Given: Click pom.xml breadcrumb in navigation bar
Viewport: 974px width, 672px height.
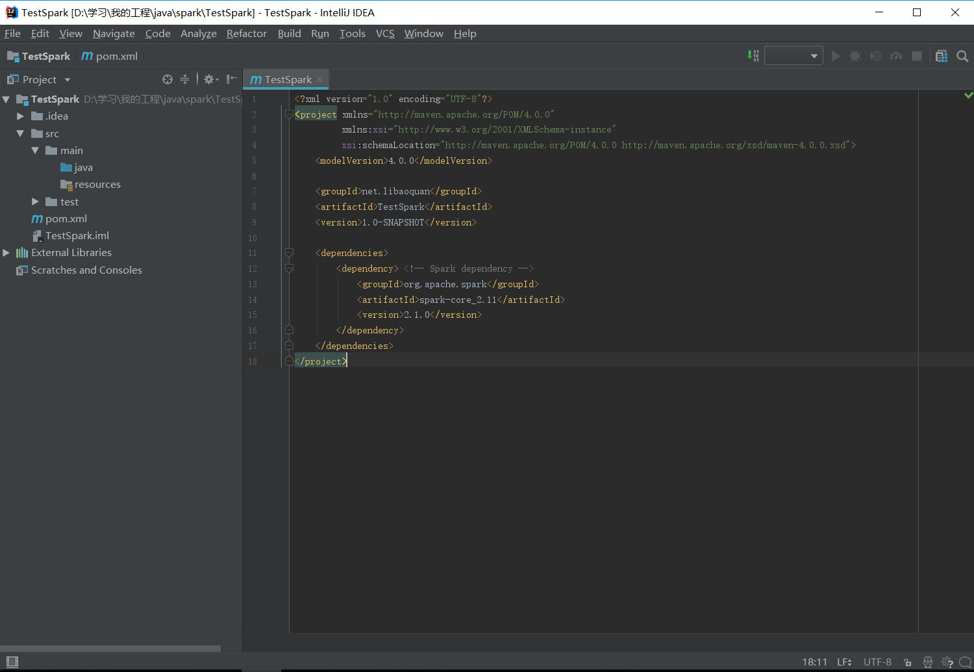Looking at the screenshot, I should pos(110,57).
